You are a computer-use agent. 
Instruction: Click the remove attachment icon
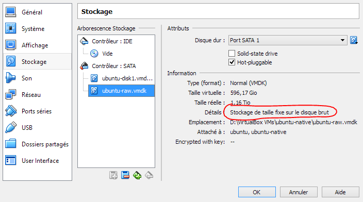149,175
